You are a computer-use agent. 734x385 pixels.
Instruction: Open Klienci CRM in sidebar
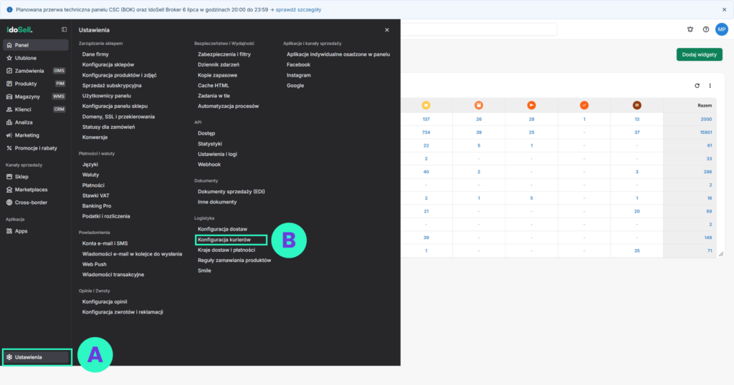coord(36,109)
